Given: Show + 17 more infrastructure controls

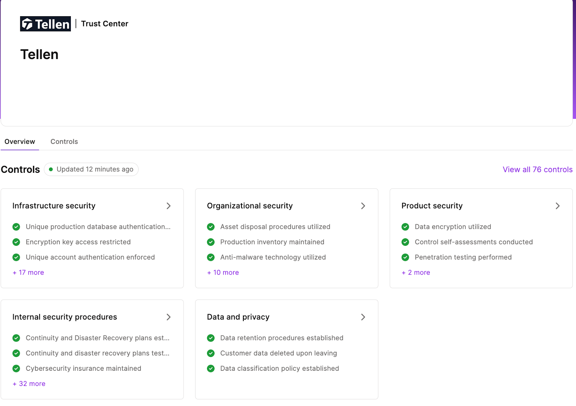Looking at the screenshot, I should coord(28,272).
